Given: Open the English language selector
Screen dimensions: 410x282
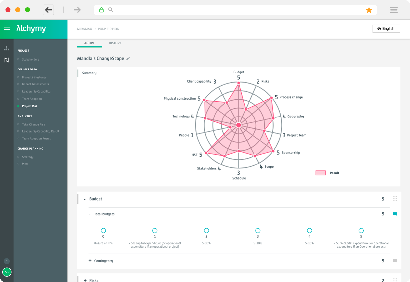Looking at the screenshot, I should [x=386, y=29].
